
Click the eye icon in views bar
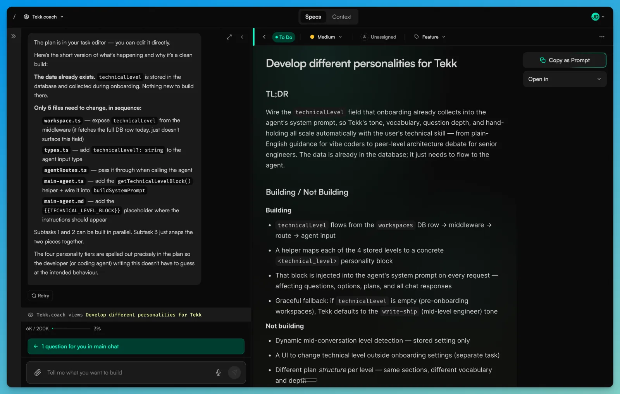[x=31, y=315]
